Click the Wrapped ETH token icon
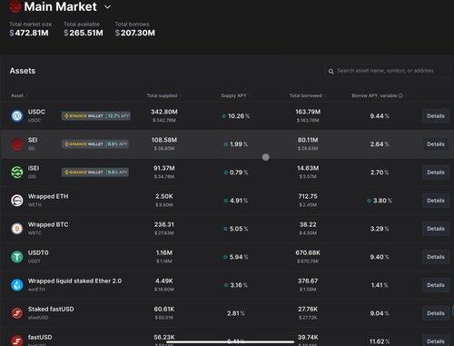 pyautogui.click(x=17, y=201)
